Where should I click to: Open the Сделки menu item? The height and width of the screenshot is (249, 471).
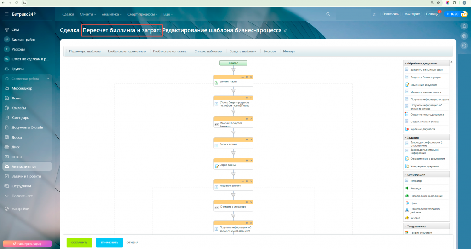pos(68,14)
